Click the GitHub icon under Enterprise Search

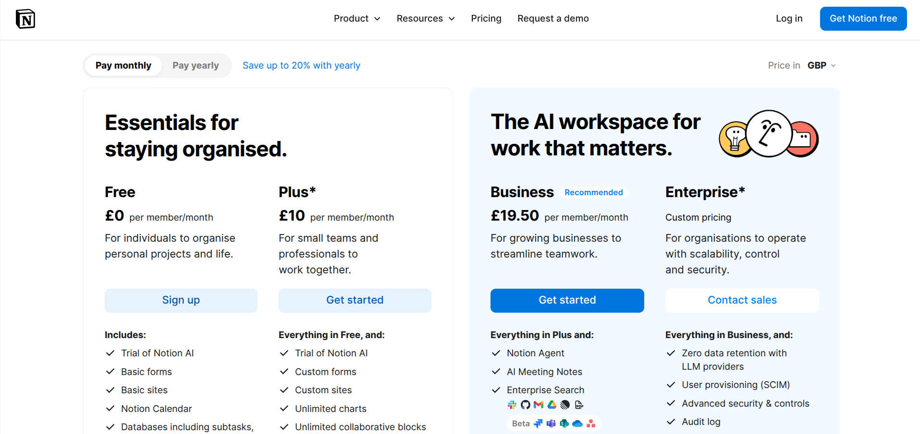pyautogui.click(x=526, y=405)
